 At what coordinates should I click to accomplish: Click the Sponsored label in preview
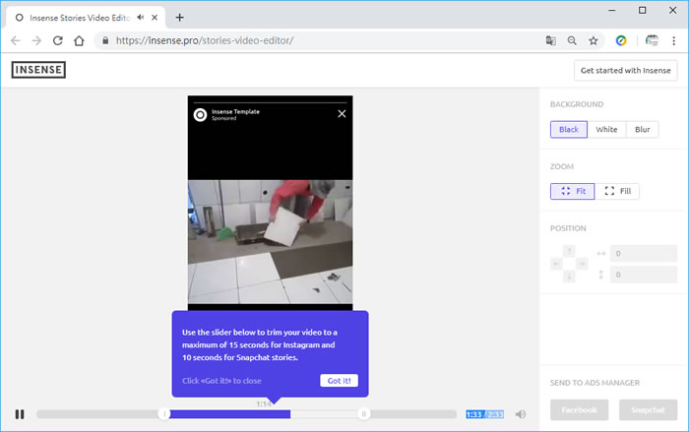[224, 118]
